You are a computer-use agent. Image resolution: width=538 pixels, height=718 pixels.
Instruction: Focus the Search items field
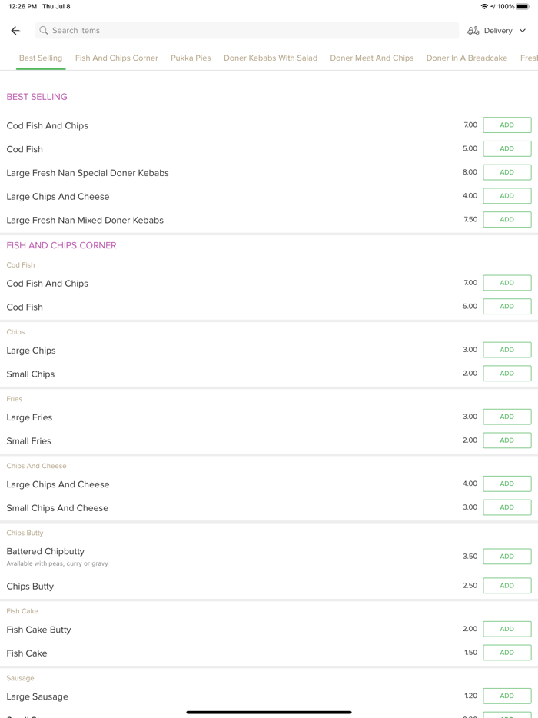point(246,31)
